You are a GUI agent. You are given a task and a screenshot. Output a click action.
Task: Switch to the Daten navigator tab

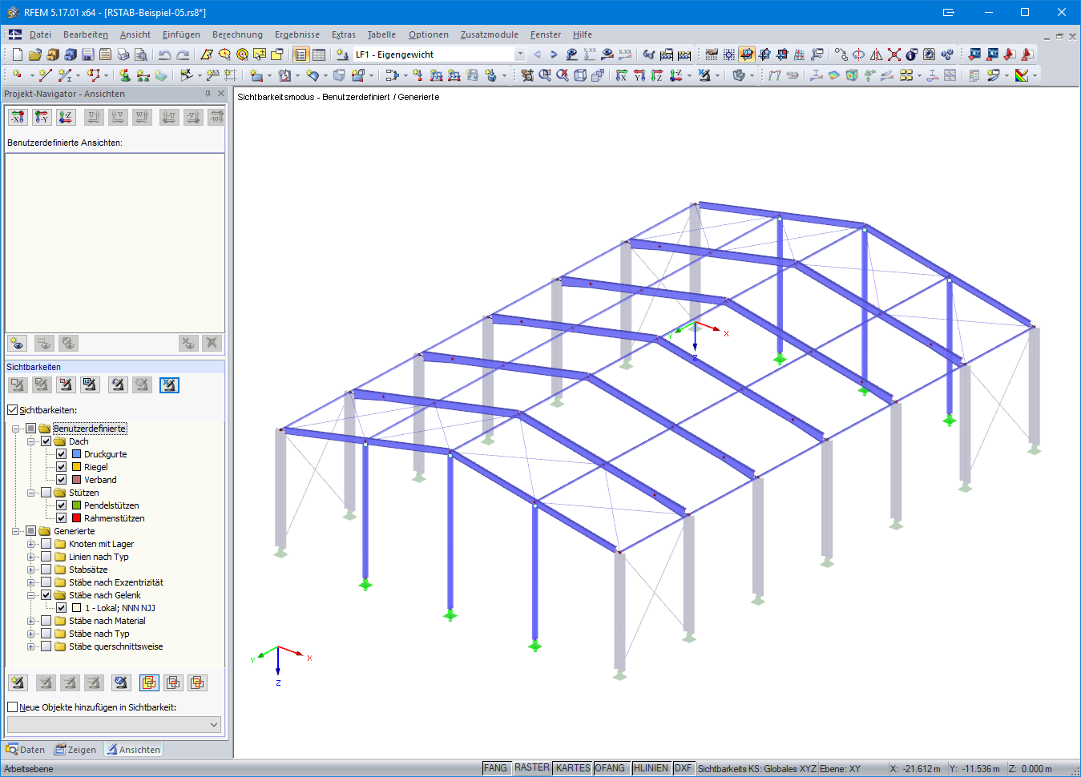(x=26, y=750)
